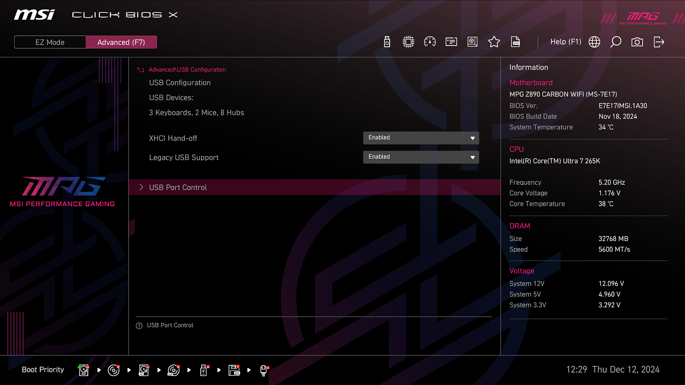This screenshot has height=385, width=685.
Task: Click the Advanced\USB Configuration breadcrumb link
Action: tap(187, 70)
